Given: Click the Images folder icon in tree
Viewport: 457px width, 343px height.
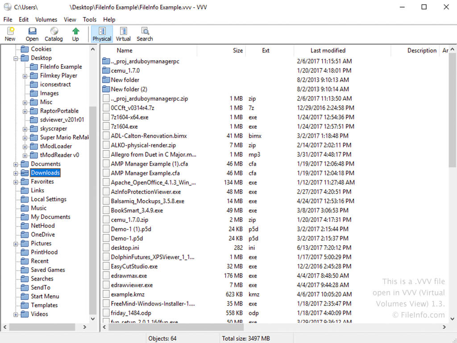Looking at the screenshot, I should pos(34,93).
